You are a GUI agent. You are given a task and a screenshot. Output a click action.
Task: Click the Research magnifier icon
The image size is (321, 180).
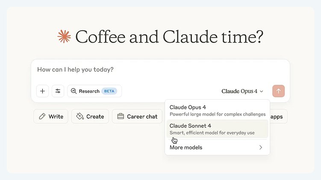pyautogui.click(x=74, y=91)
